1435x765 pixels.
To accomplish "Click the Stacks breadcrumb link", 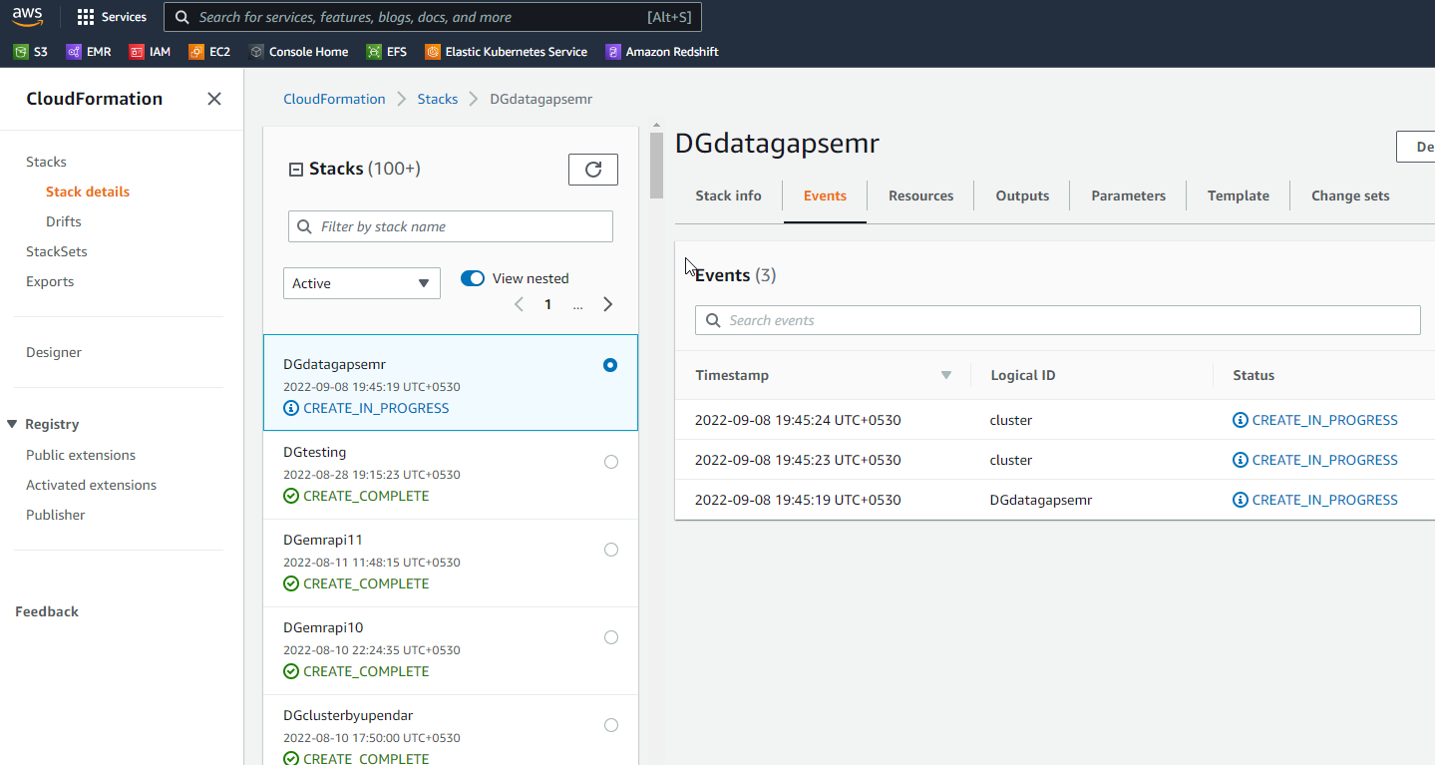I will 438,99.
